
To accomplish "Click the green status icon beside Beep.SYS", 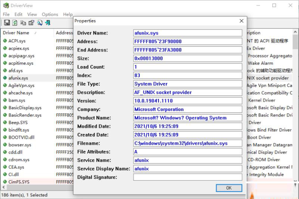I will [x=5, y=122].
